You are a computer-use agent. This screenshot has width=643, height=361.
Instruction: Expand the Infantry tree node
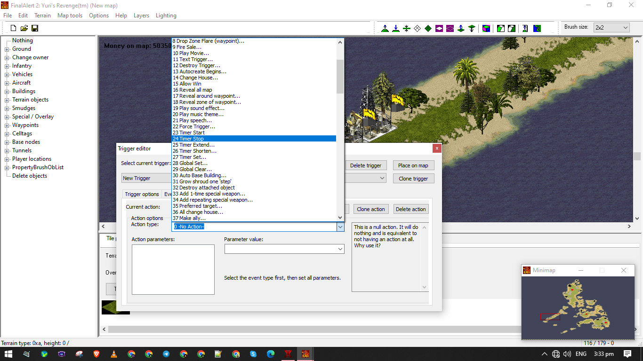click(7, 66)
